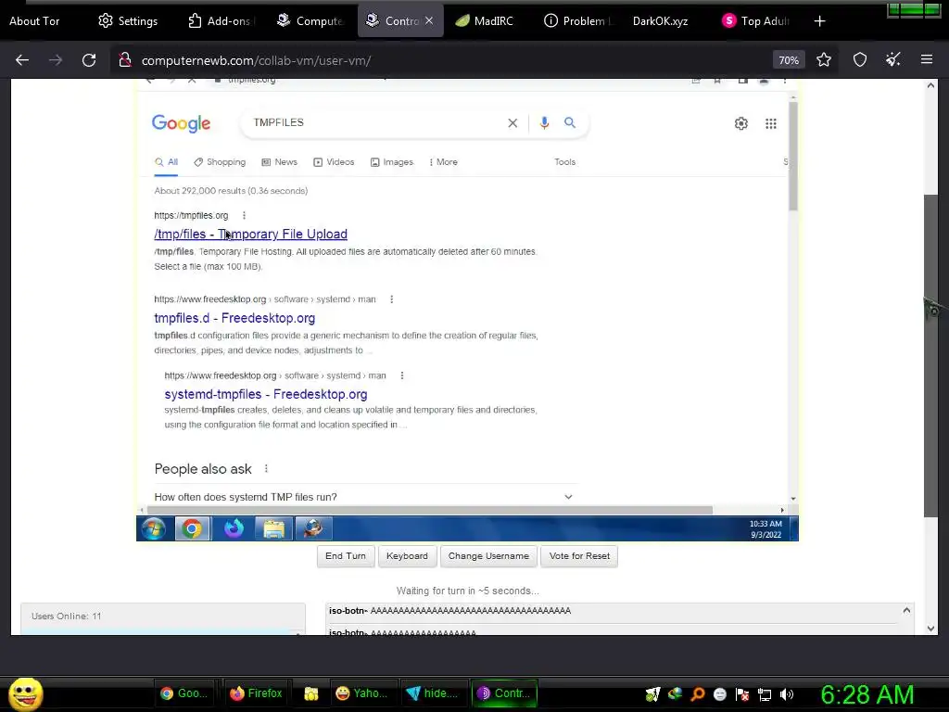This screenshot has width=949, height=712.
Task: Click the 70% zoom level indicator
Action: click(789, 60)
